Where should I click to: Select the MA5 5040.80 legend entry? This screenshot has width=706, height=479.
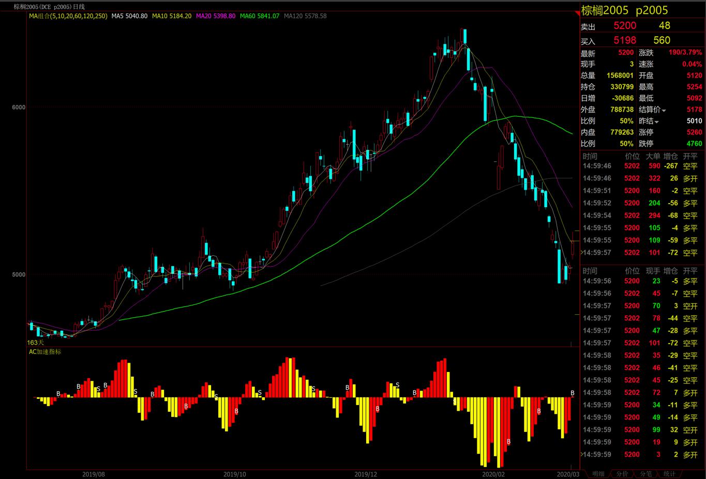[x=129, y=16]
